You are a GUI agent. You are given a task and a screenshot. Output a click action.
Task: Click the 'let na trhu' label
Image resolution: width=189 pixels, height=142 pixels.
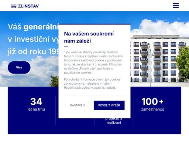pos(36,109)
